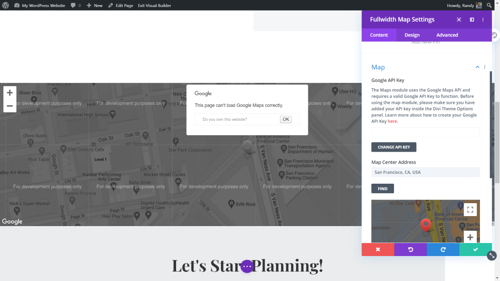Click the settings panel scrollbar
500x281 pixels.
coord(490,124)
